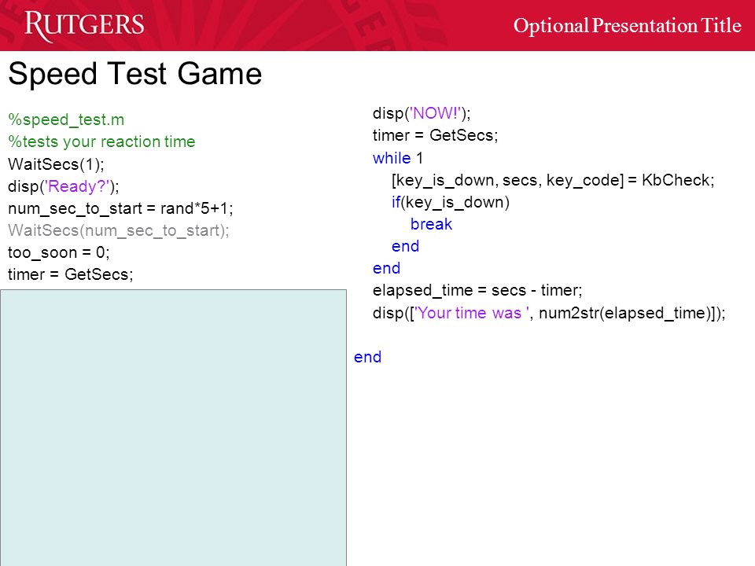Click the KbCheck assignment line
755x566 pixels.
click(x=553, y=180)
